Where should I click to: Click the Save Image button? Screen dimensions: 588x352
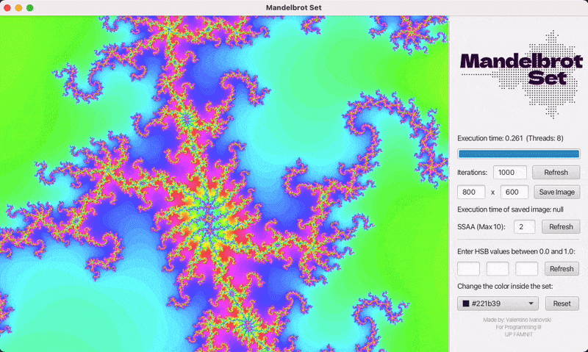[x=557, y=192]
